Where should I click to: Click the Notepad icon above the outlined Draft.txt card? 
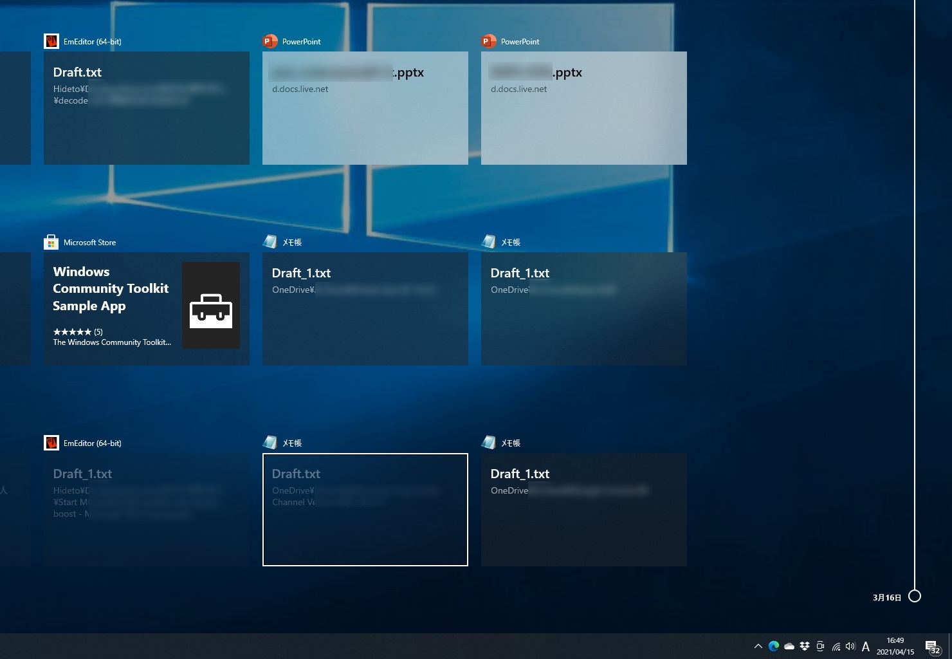270,443
